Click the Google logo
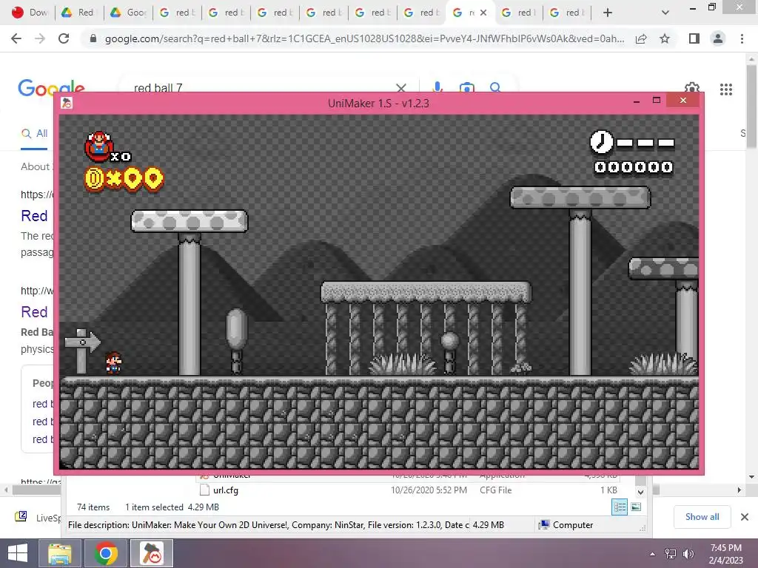758x568 pixels. tap(51, 88)
